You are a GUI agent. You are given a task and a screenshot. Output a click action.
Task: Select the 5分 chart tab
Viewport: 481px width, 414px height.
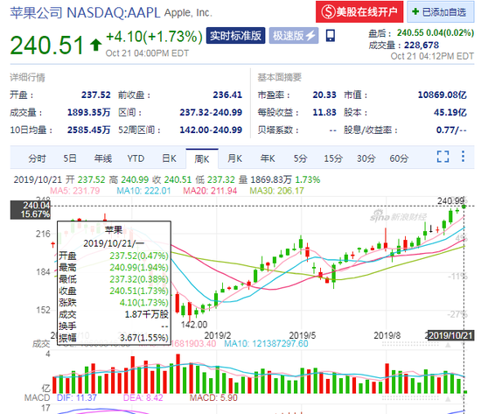[x=300, y=158]
